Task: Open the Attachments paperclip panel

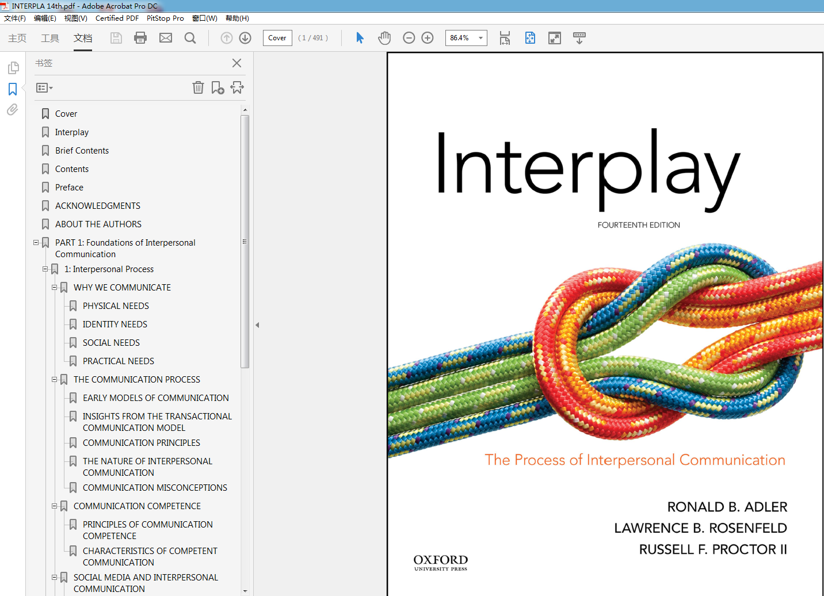Action: pyautogui.click(x=13, y=109)
